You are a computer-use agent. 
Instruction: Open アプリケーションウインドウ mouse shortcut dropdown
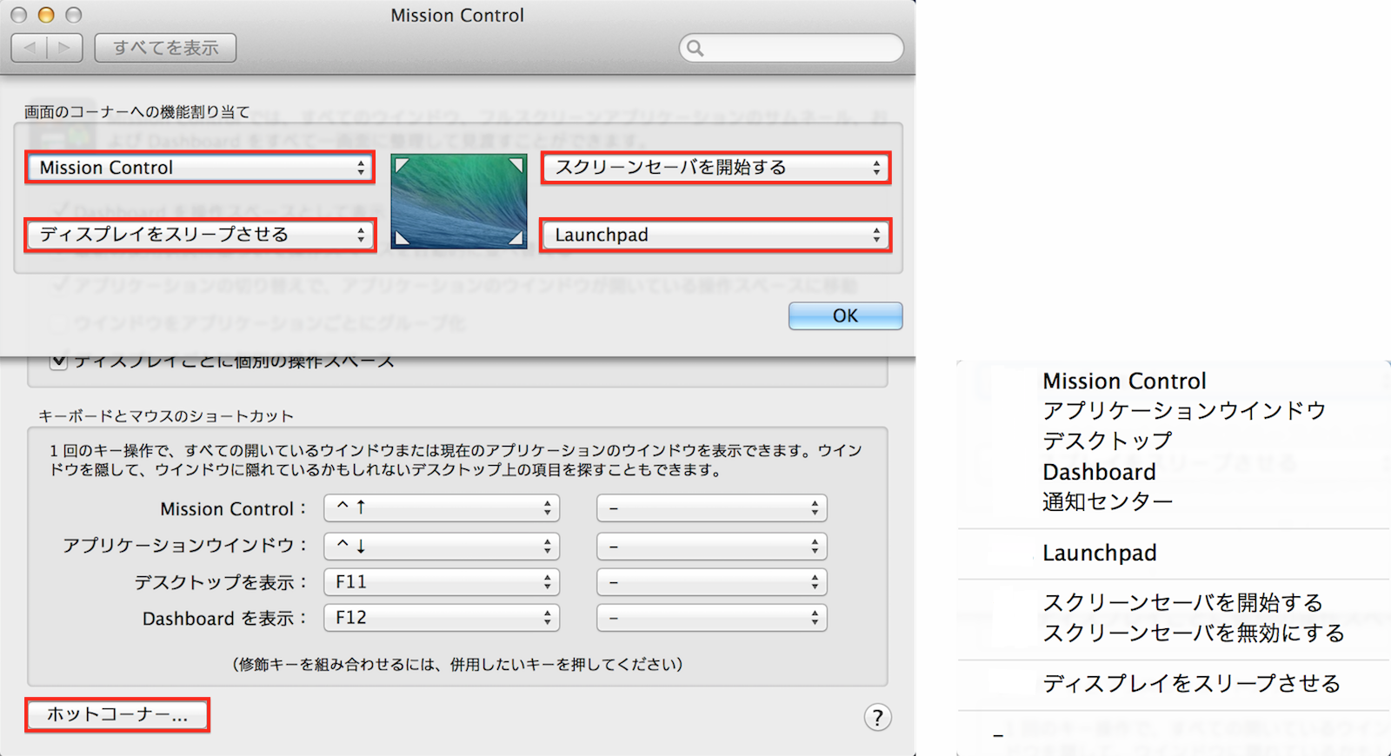tap(712, 546)
